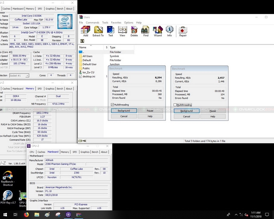Click the Repair archive icon
The image size is (274, 219).
(183, 31)
